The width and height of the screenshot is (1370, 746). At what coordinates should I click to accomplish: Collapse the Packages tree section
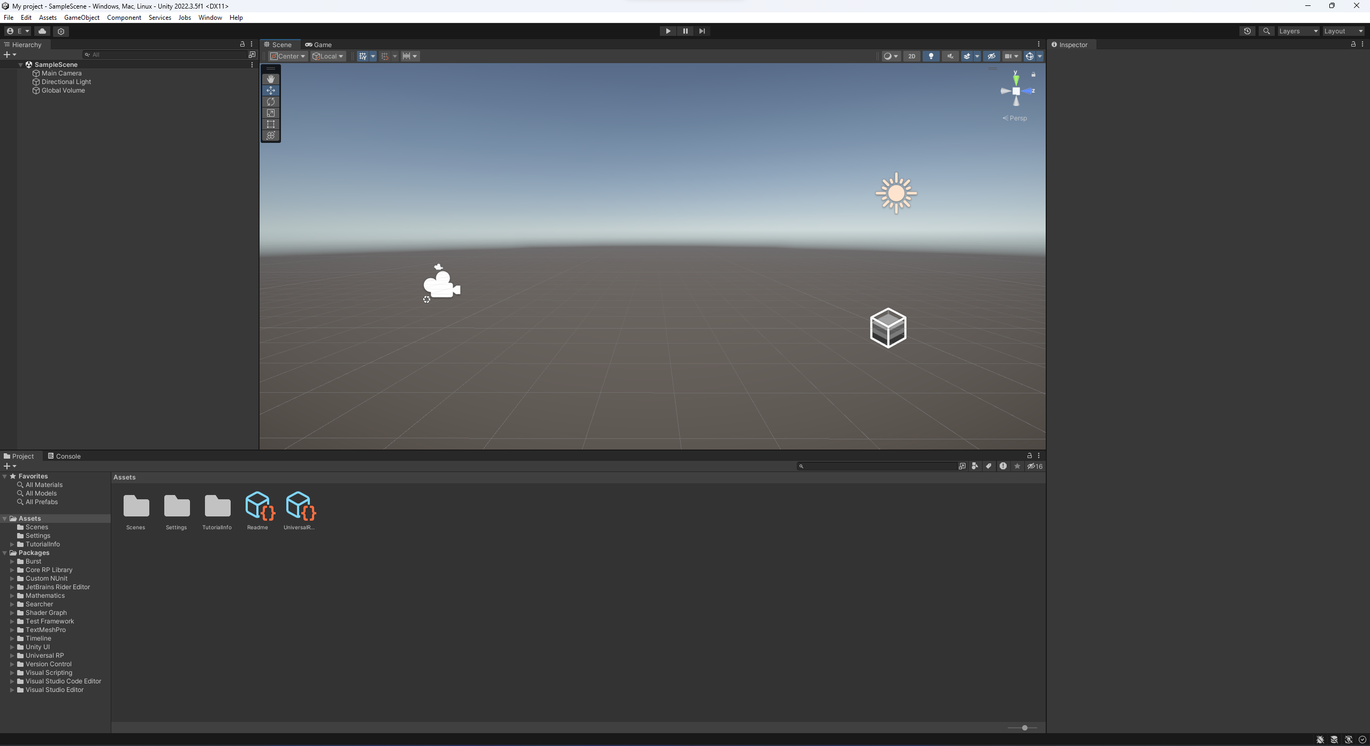pyautogui.click(x=5, y=553)
